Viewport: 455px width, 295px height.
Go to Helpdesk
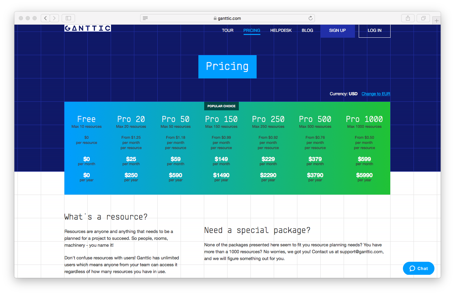[x=281, y=30]
